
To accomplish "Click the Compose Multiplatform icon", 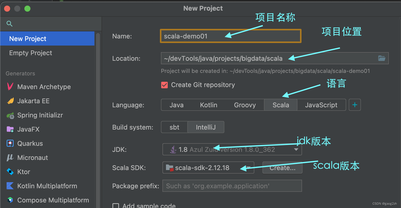I will tap(10, 200).
